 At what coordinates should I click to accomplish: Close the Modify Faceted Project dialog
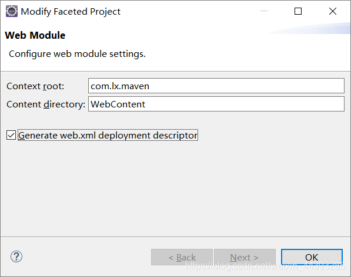coord(333,11)
